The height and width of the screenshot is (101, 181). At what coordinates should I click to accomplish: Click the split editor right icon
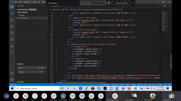[x=165, y=6]
